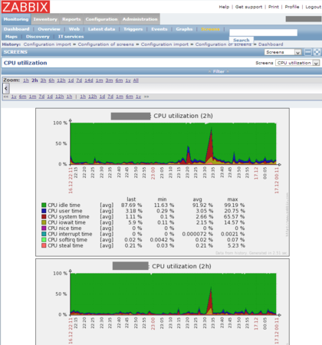The width and height of the screenshot is (322, 345).
Task: Click the Search button
Action: pos(242,40)
